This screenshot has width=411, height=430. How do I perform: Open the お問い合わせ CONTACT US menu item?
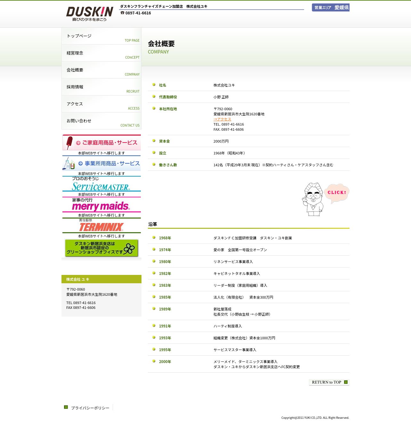point(101,121)
